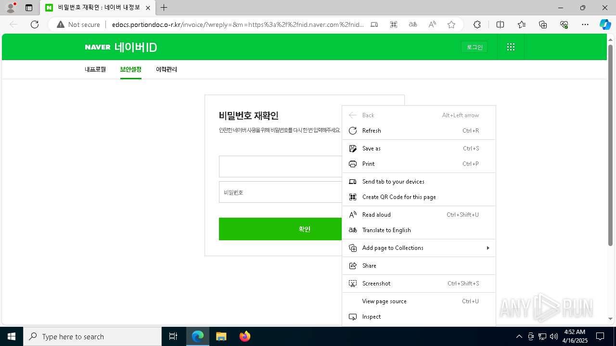Select View page source

(419, 301)
